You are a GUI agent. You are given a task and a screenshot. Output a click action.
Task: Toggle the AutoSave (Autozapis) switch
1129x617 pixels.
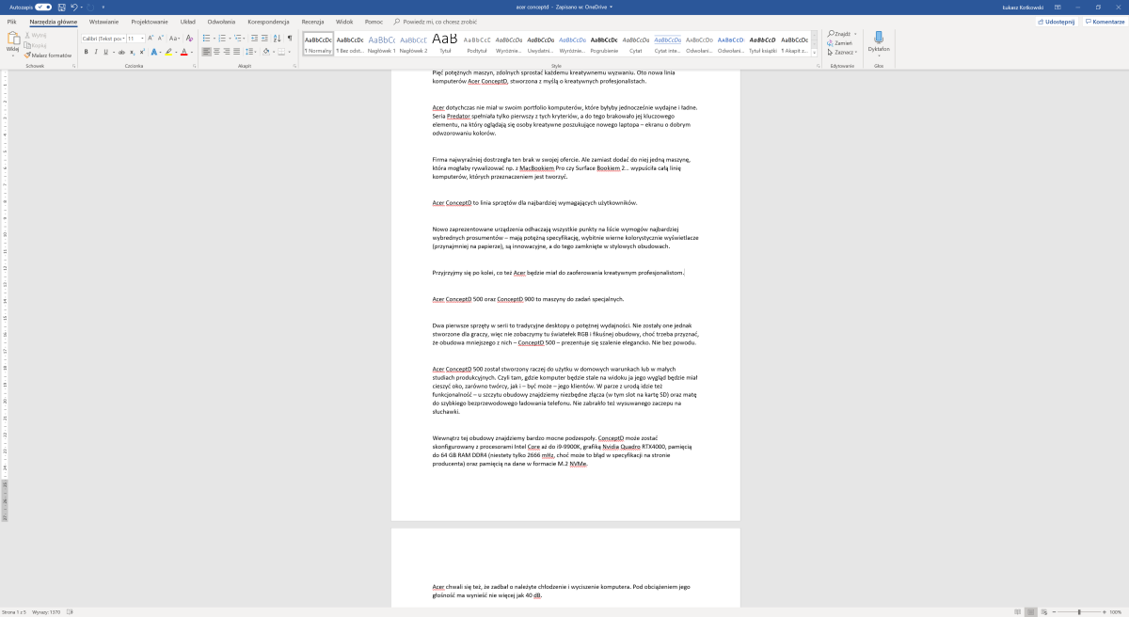pyautogui.click(x=43, y=8)
